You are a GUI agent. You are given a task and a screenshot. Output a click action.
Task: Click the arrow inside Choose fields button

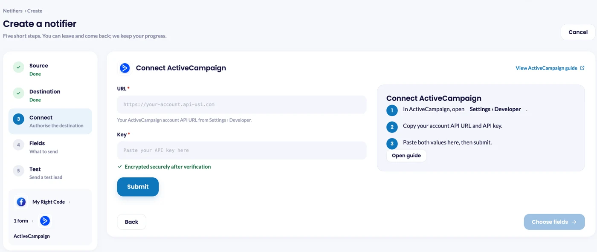574,222
